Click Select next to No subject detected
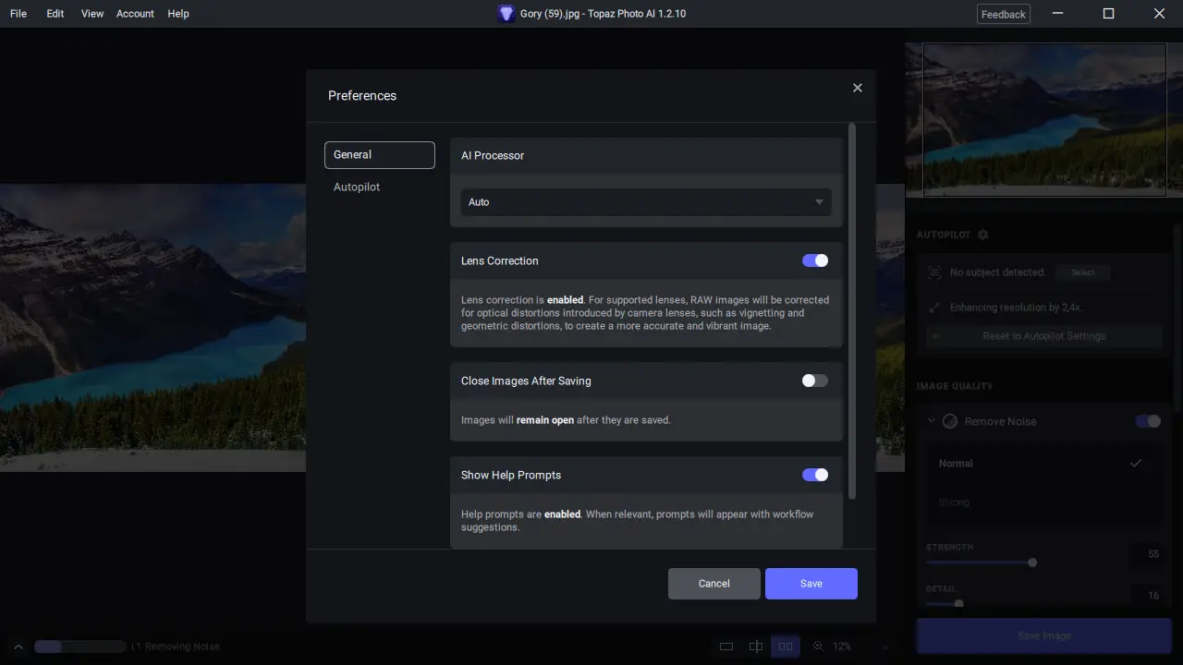 coord(1083,272)
